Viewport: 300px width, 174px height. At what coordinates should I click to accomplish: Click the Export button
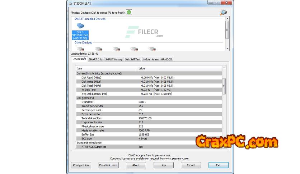tap(191, 165)
